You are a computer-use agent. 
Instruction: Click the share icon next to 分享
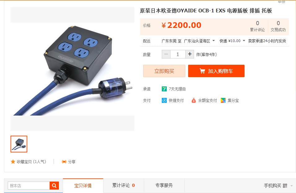point(64,162)
